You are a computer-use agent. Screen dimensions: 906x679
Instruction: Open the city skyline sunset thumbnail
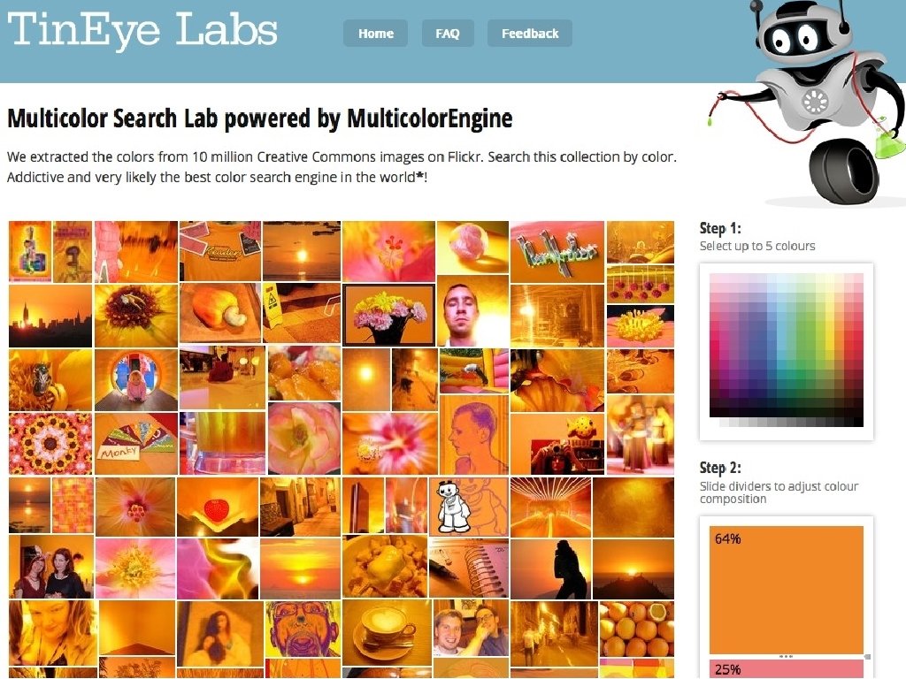[x=50, y=316]
